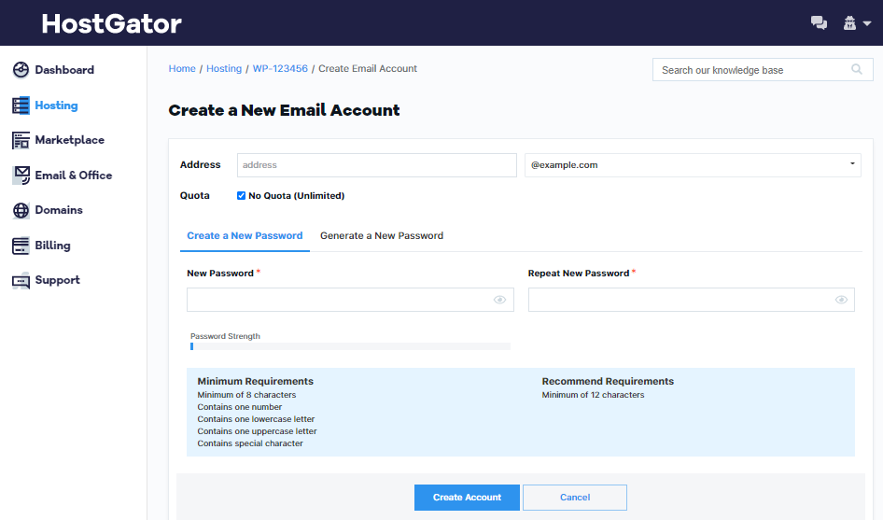The height and width of the screenshot is (520, 883).
Task: Click the Support chat icon in sidebar
Action: (21, 281)
